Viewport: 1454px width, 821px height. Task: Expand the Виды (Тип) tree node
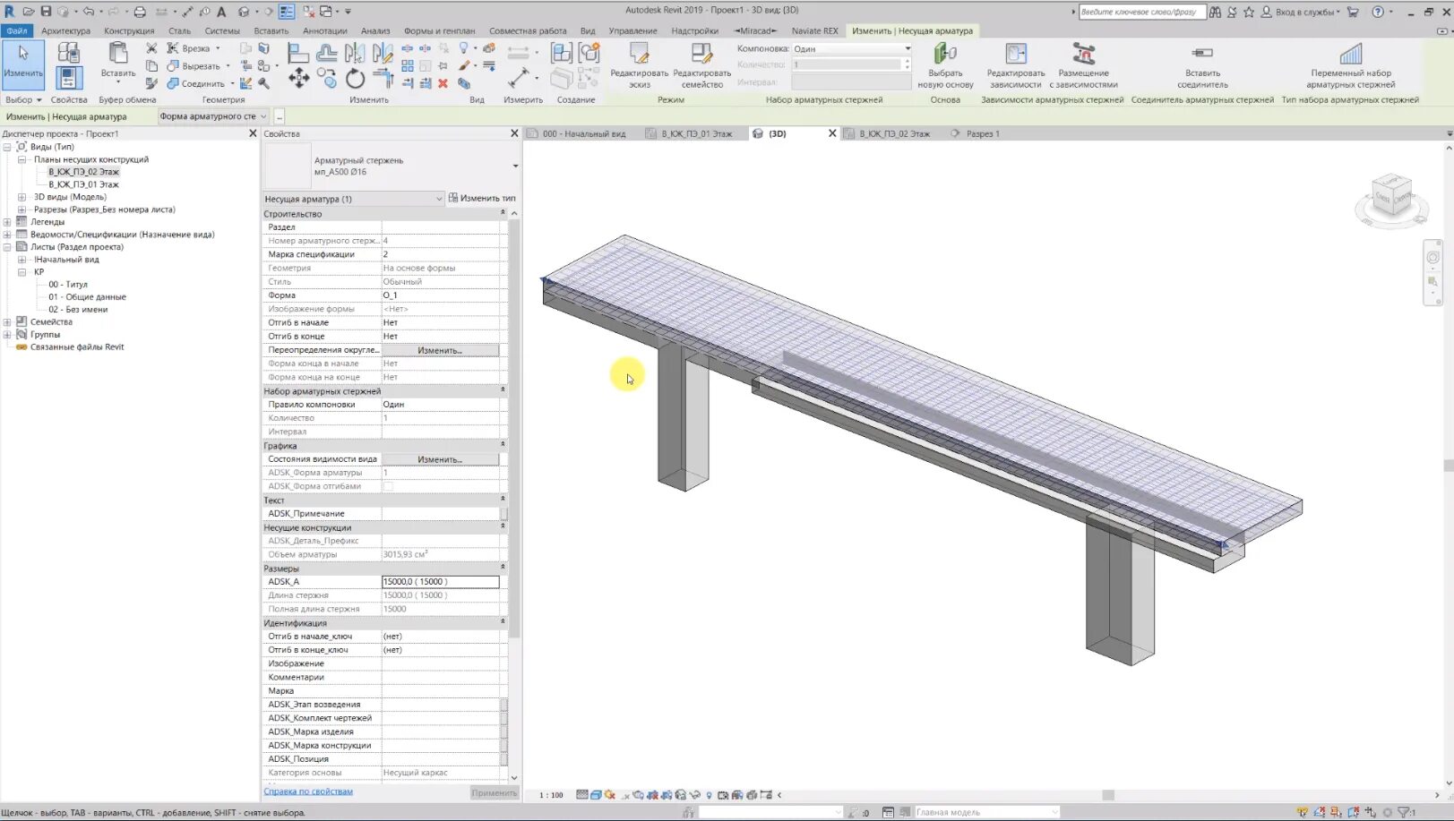pos(7,147)
